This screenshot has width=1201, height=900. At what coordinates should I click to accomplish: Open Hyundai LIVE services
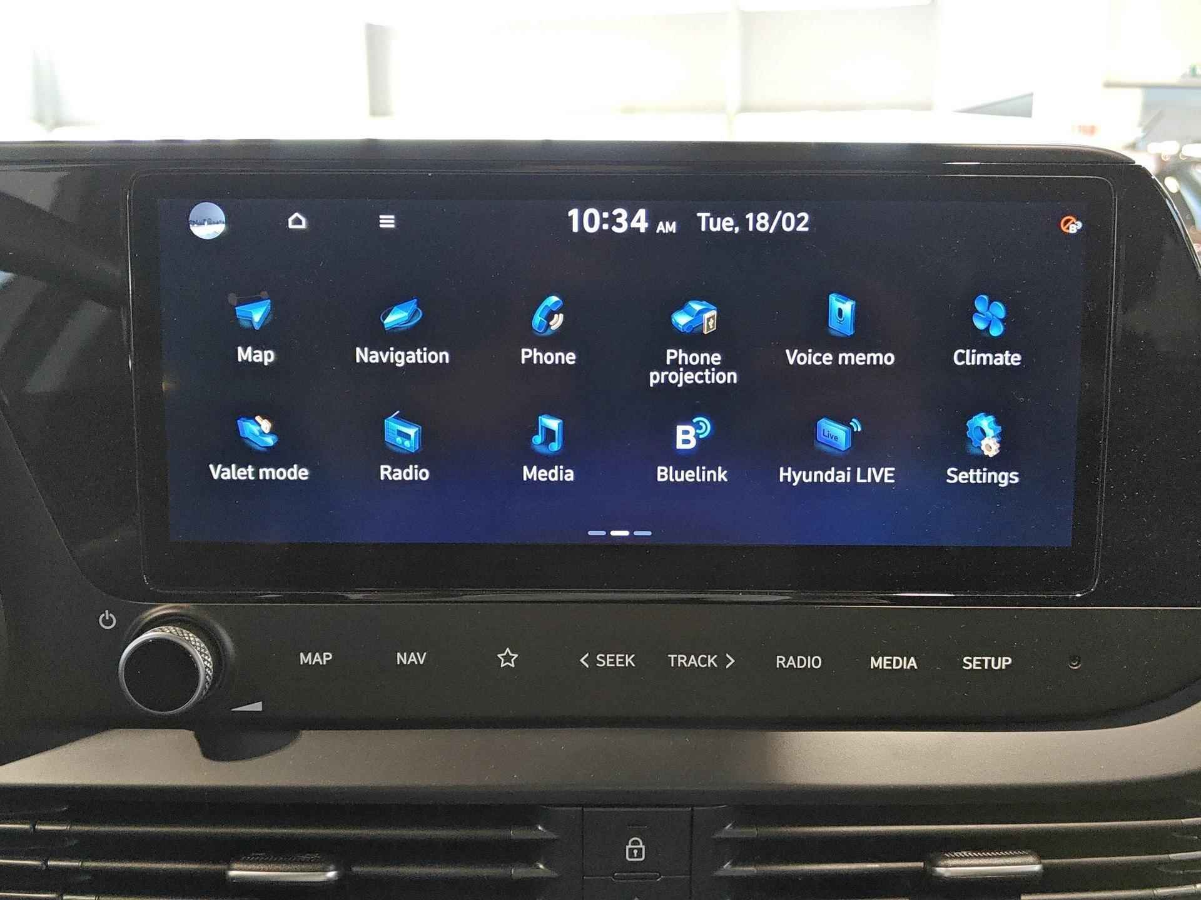(836, 454)
